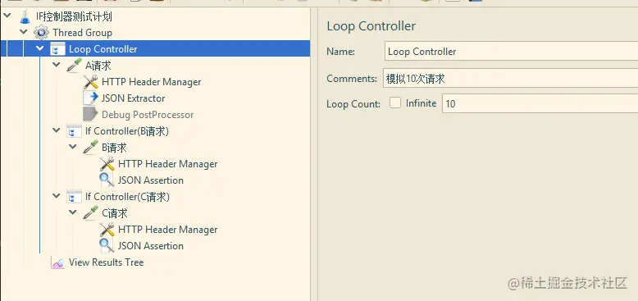Collapse the C请求 sampler node
This screenshot has width=638, height=301.
(x=72, y=212)
